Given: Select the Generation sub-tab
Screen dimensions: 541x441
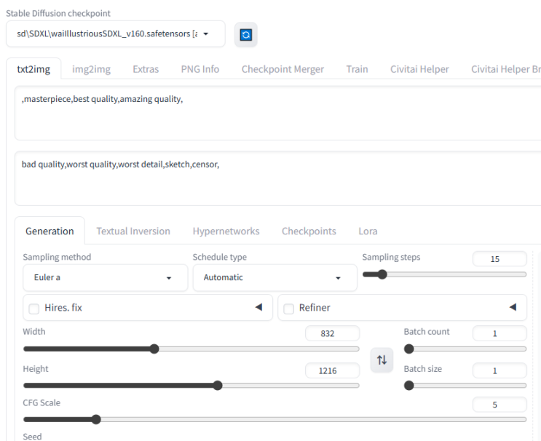Looking at the screenshot, I should pos(50,231).
